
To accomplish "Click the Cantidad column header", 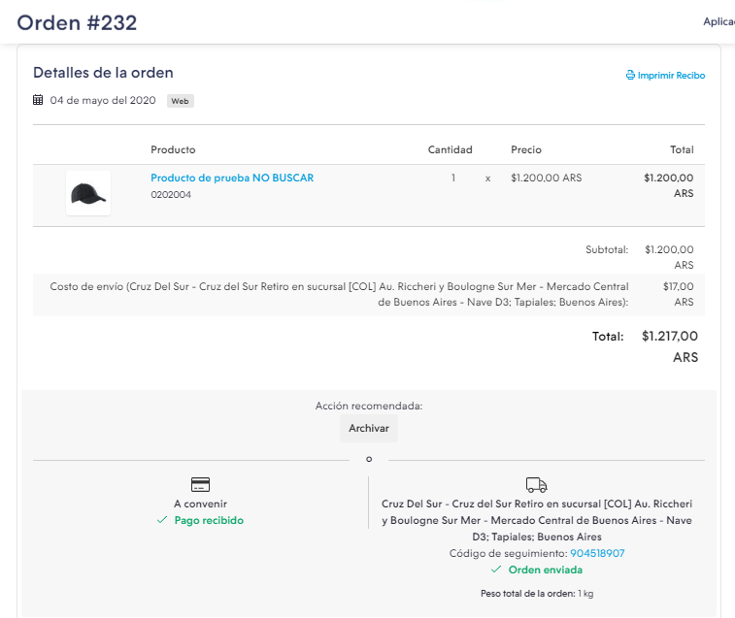I will point(450,150).
